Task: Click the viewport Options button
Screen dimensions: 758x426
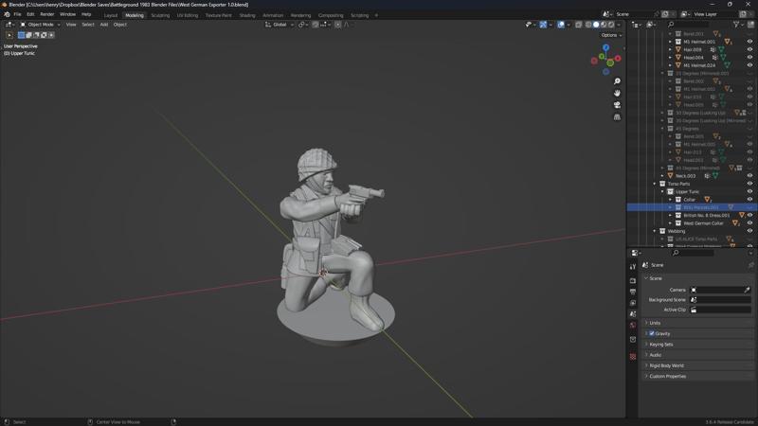Action: (x=611, y=35)
